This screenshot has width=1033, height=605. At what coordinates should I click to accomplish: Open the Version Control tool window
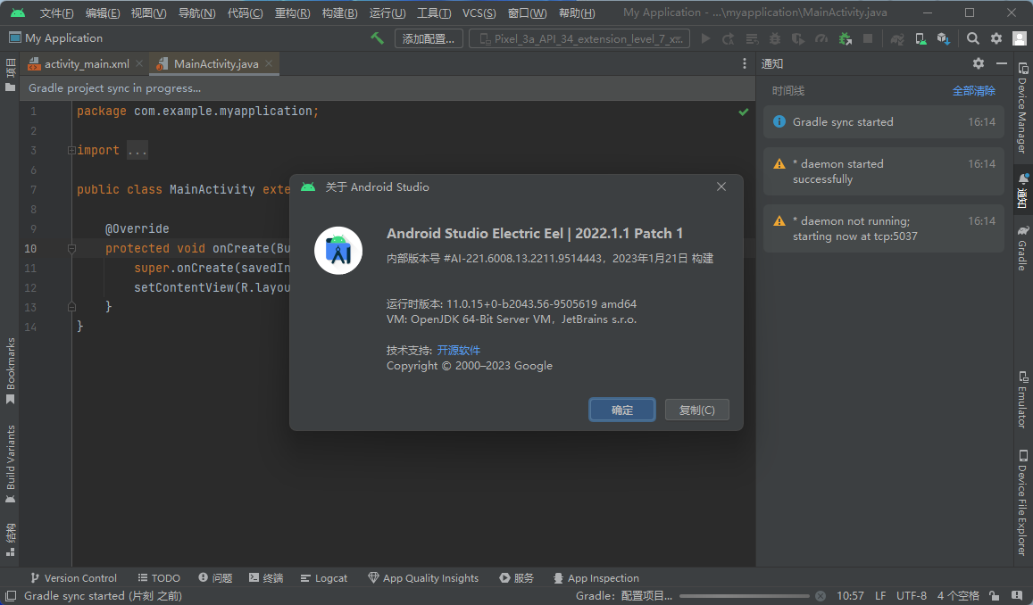click(74, 578)
